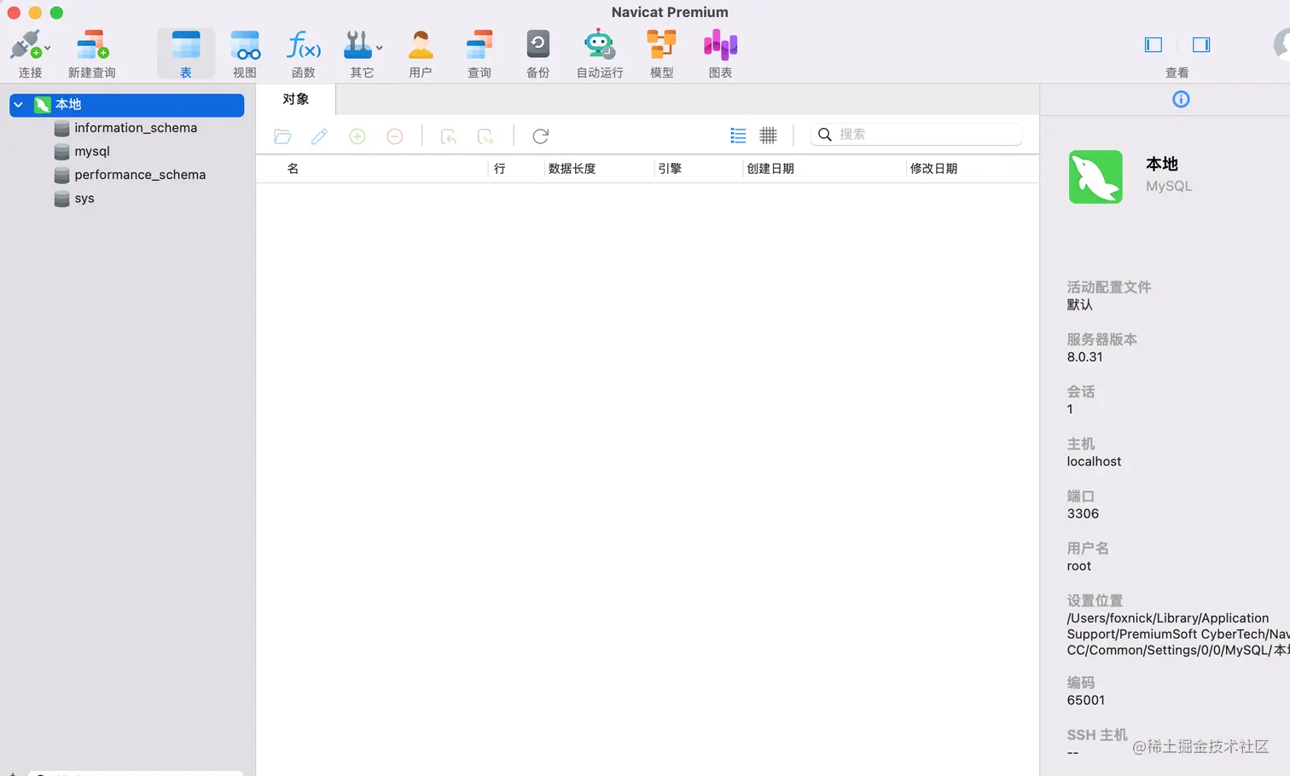The width and height of the screenshot is (1290, 776).
Task: Select the 图表 toolbar icon
Action: pyautogui.click(x=720, y=51)
